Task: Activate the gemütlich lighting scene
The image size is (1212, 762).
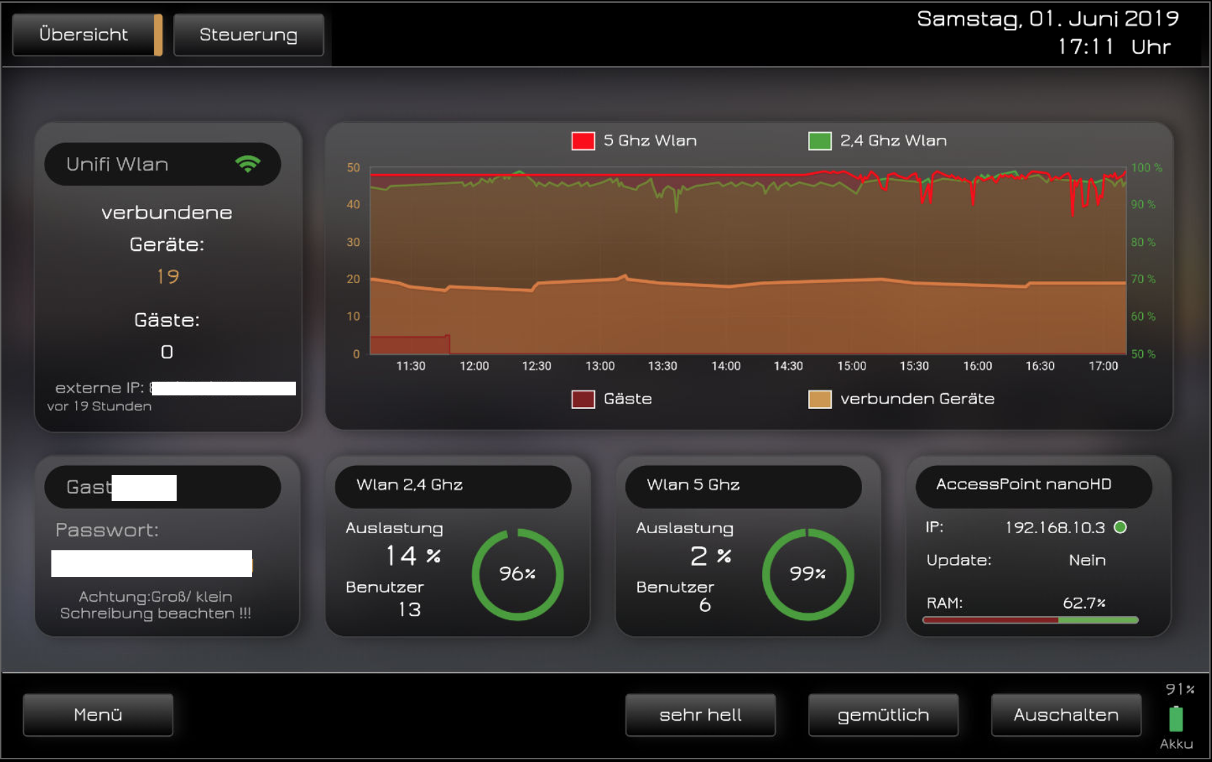Action: pos(883,715)
